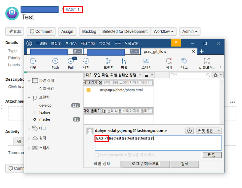Click the Pull toolbar icon
Screen dimensions: 242x188
(x=71, y=61)
